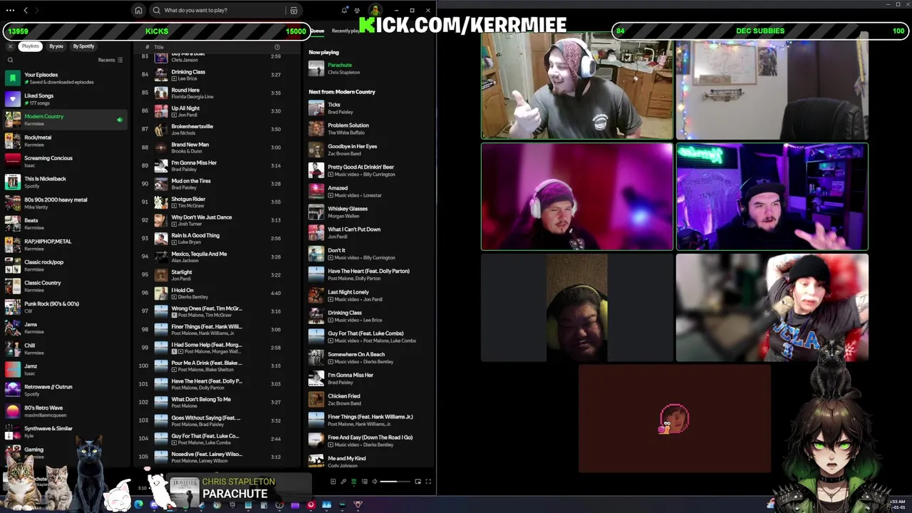Viewport: 912px width, 513px height.
Task: Open the Retrowave // Outrun playlist
Action: 64,390
